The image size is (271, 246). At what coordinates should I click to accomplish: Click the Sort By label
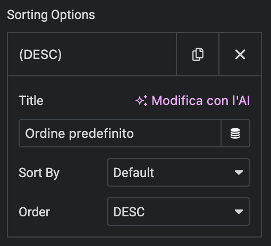39,173
